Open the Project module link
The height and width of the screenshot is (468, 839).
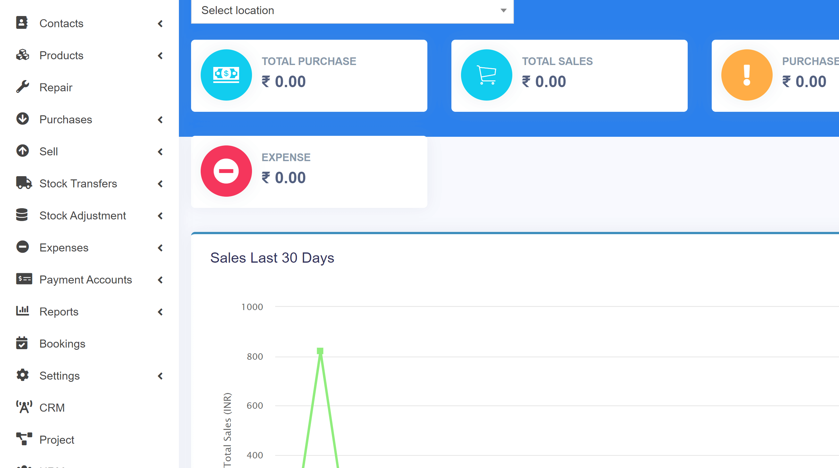tap(57, 440)
